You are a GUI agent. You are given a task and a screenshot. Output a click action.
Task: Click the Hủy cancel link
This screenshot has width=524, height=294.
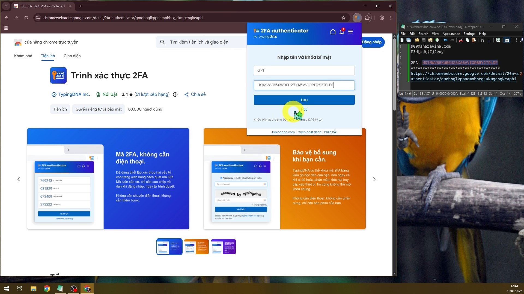pos(304,109)
